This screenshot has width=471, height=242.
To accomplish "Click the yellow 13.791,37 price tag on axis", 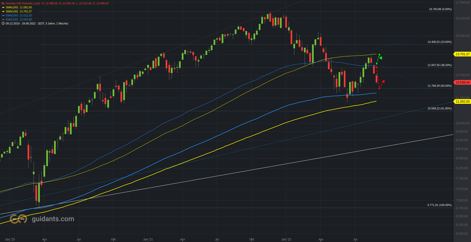I will tap(462, 54).
